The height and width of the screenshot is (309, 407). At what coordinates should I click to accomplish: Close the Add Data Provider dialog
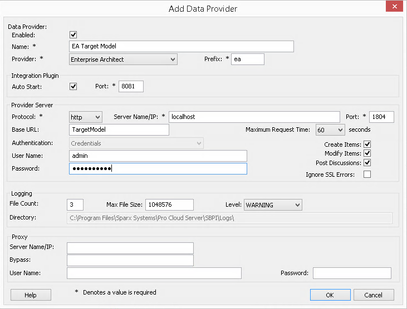[394, 7]
